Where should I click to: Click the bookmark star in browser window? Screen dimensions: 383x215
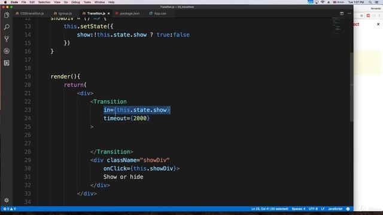[x=361, y=16]
